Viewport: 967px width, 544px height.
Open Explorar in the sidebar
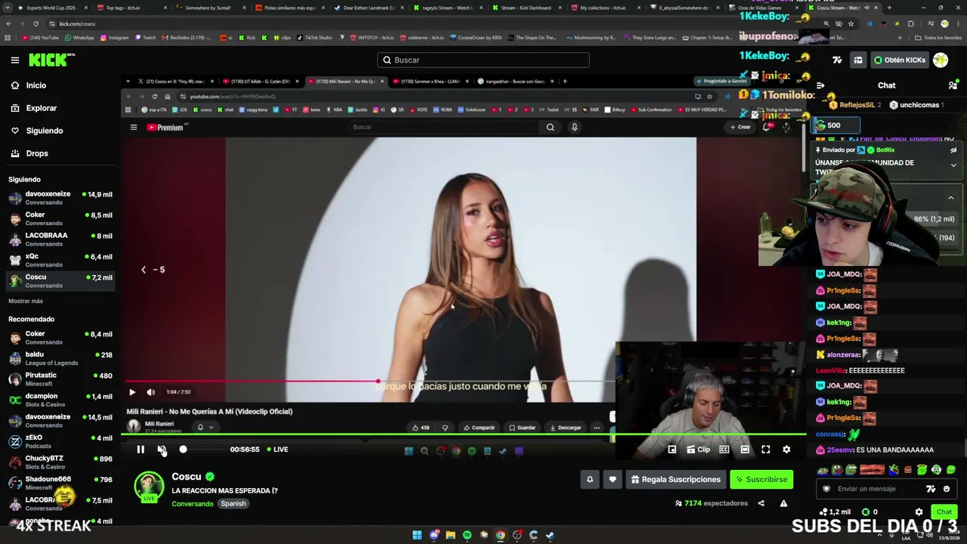(x=41, y=108)
